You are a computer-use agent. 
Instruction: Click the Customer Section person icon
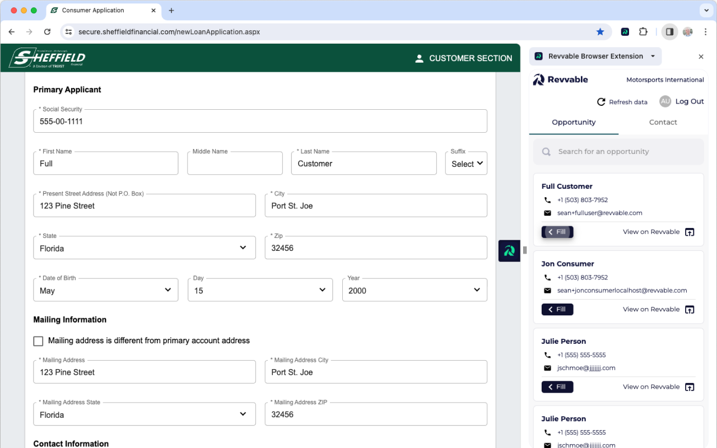pyautogui.click(x=419, y=58)
